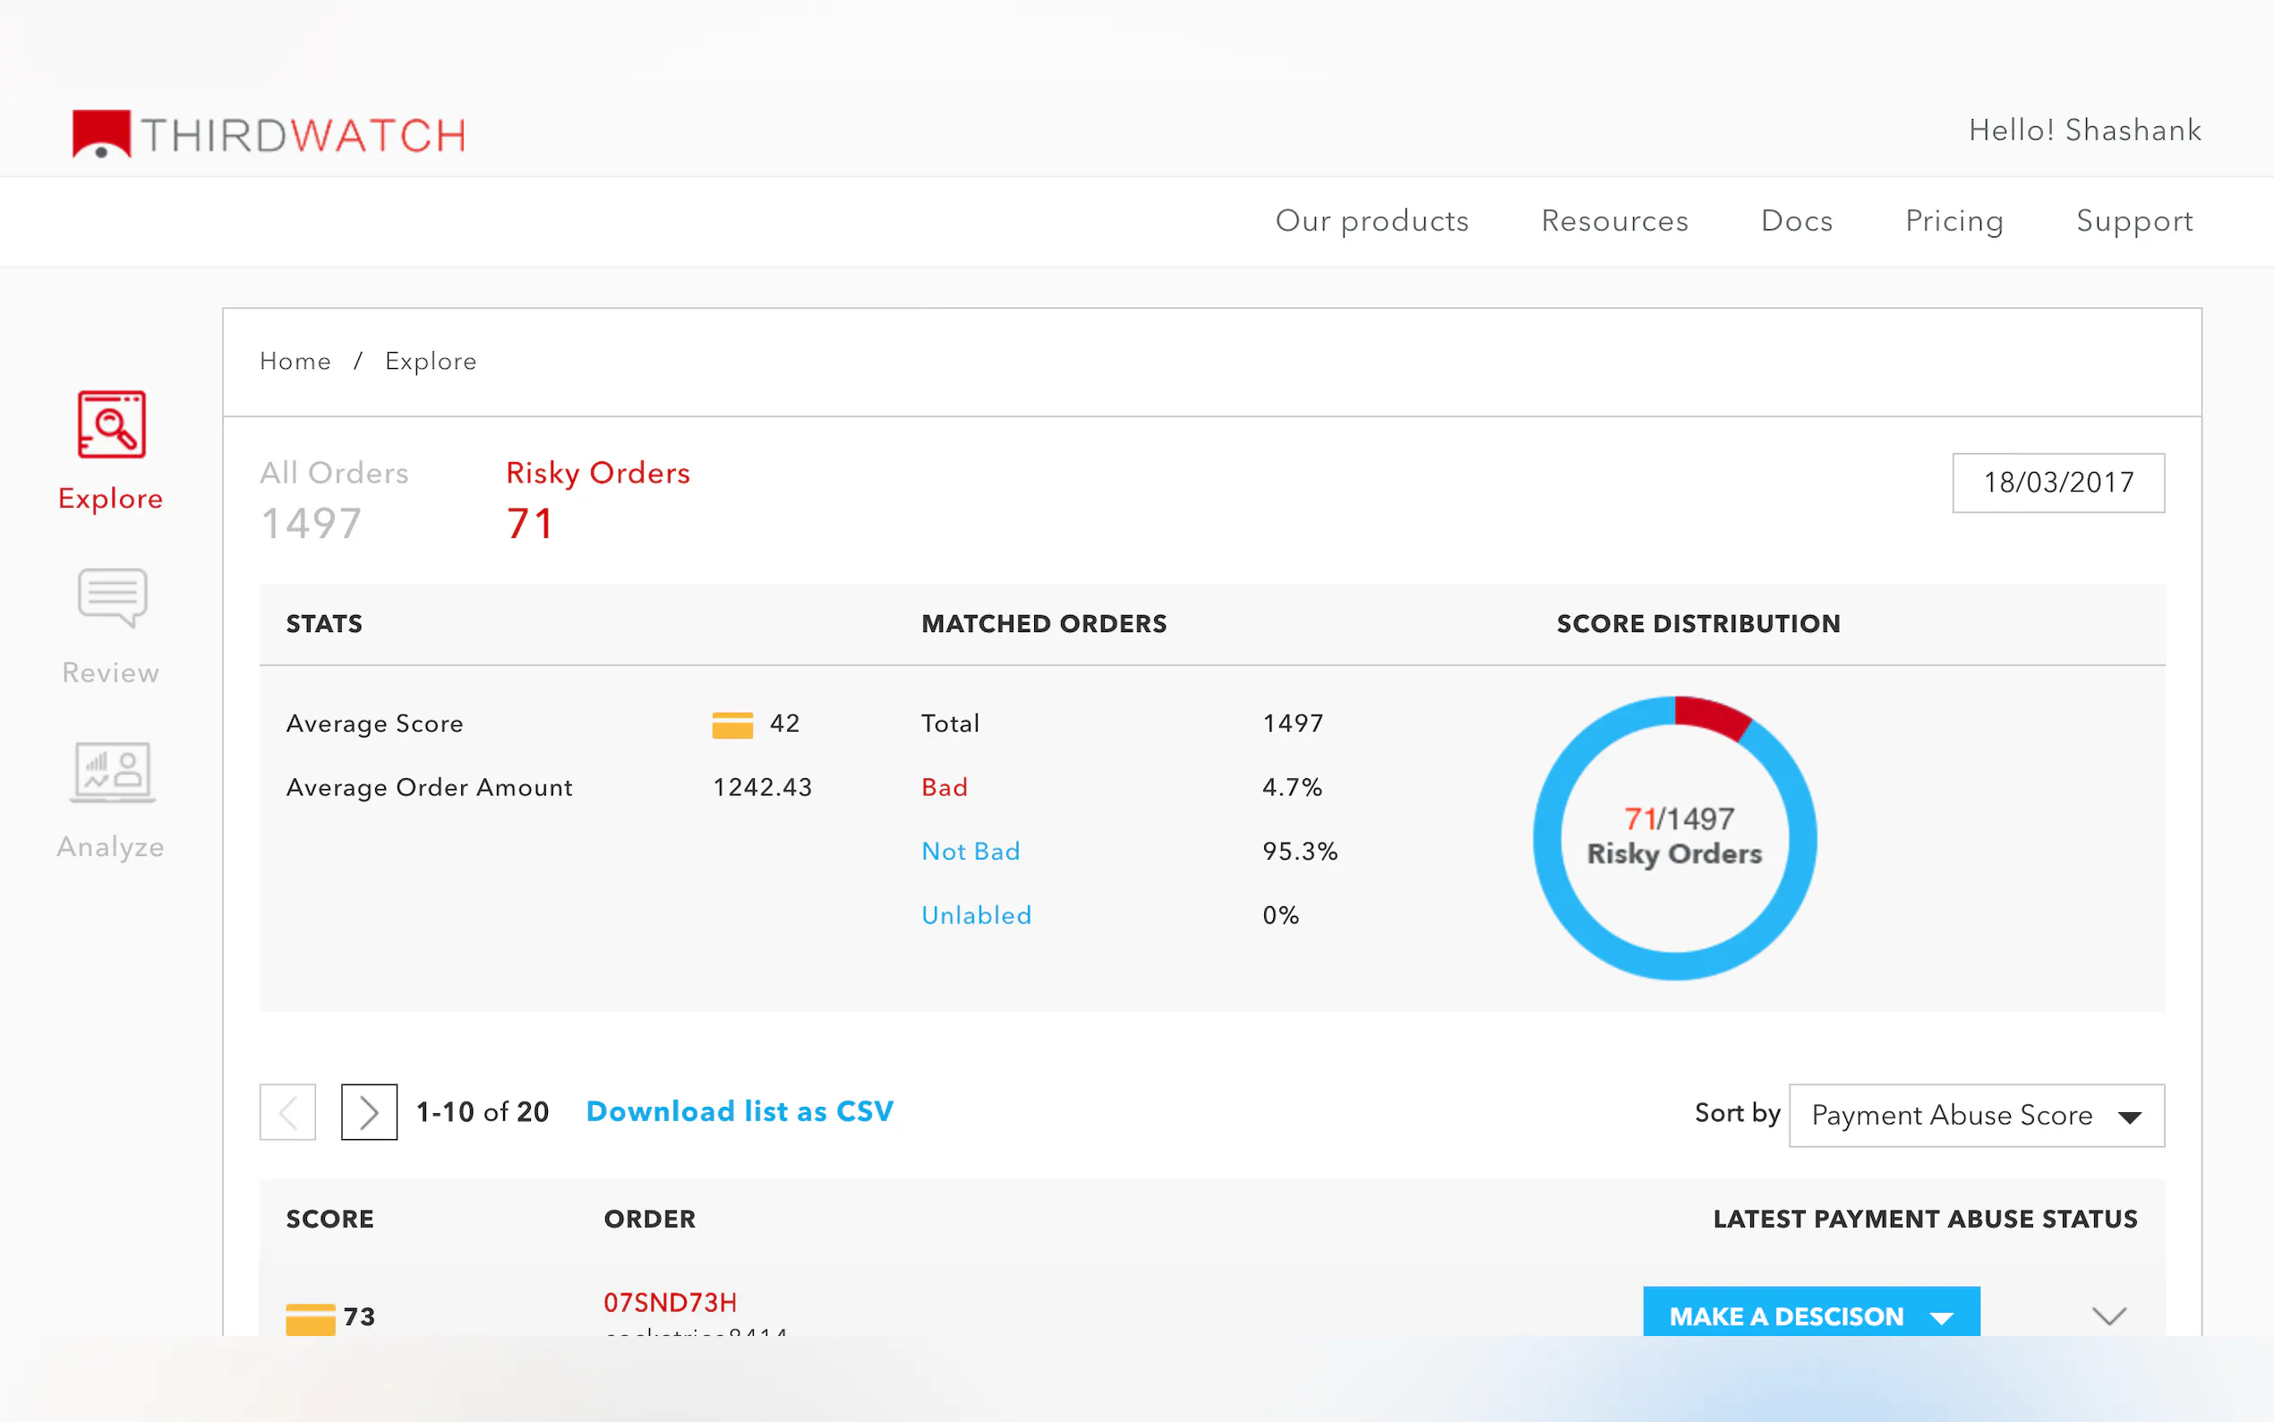Click the red segment of the donut chart
The image size is (2274, 1422).
(x=1711, y=715)
